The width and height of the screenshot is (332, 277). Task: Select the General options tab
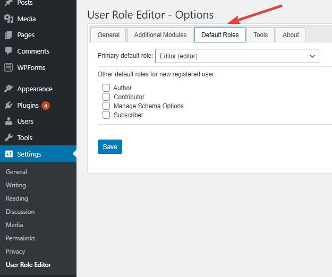coord(108,35)
